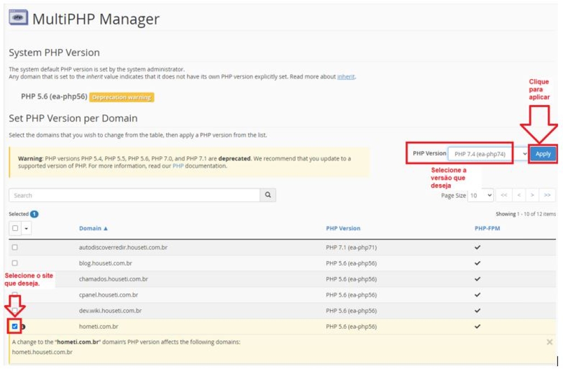Click domain blog.houseti.com.br

click(x=106, y=263)
